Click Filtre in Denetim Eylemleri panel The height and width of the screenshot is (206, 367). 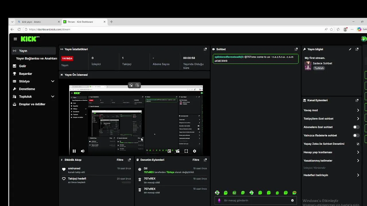point(196,160)
